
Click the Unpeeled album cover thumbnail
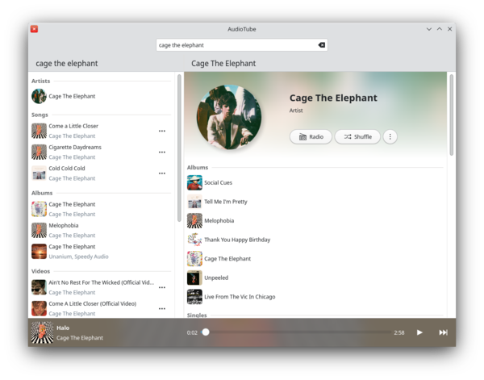click(194, 278)
